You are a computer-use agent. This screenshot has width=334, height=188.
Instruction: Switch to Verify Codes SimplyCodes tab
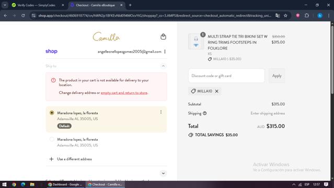[x=36, y=5]
